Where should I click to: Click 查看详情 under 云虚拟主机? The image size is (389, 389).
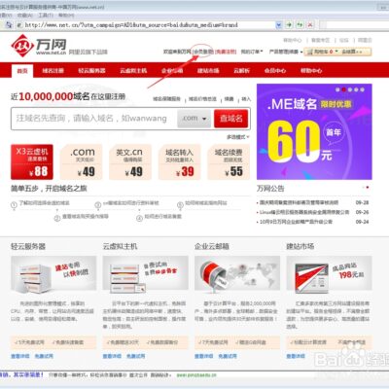tap(112, 356)
